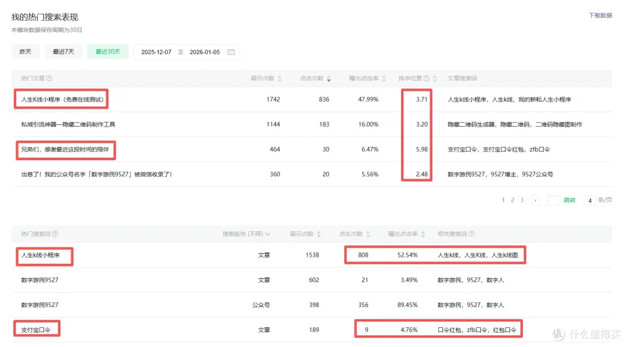Screen dimensions: 626x347
Task: Go to page 2
Action: 512,200
